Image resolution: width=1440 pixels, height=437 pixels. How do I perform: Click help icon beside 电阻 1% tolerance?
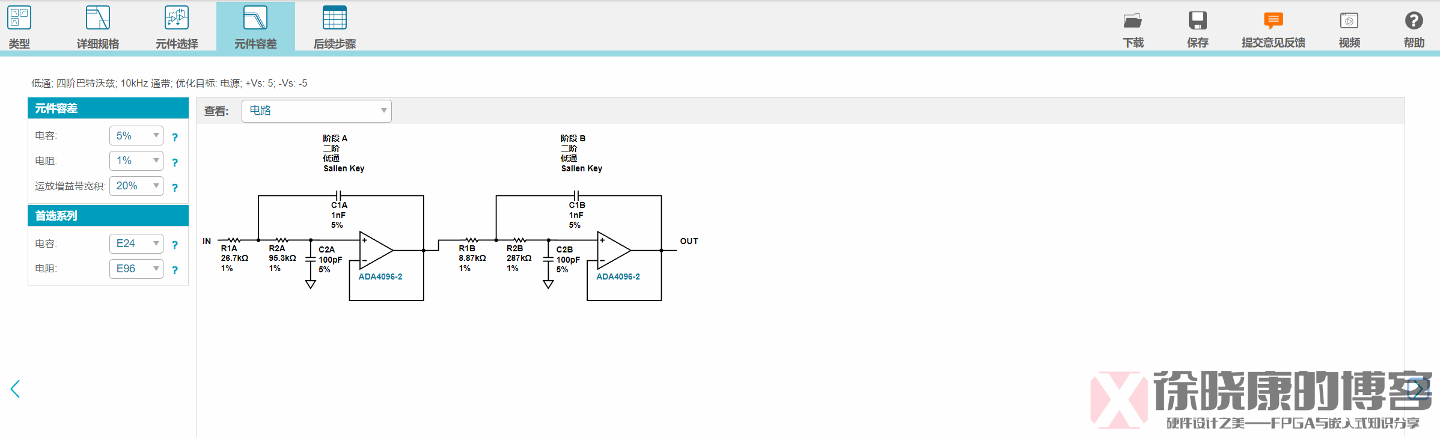(175, 162)
